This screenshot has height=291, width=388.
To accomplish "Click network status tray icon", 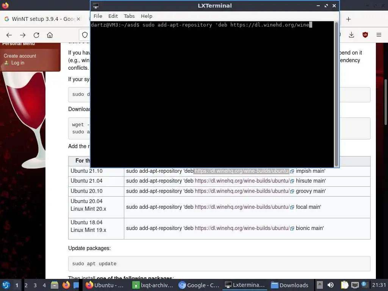I will tap(355, 285).
